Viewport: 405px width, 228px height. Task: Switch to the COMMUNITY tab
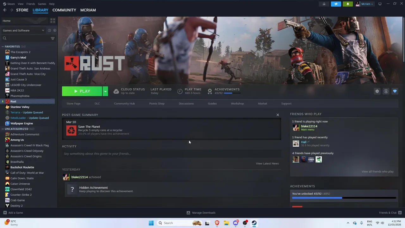[x=64, y=10]
